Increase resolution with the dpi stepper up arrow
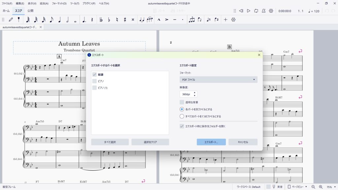 click(195, 93)
